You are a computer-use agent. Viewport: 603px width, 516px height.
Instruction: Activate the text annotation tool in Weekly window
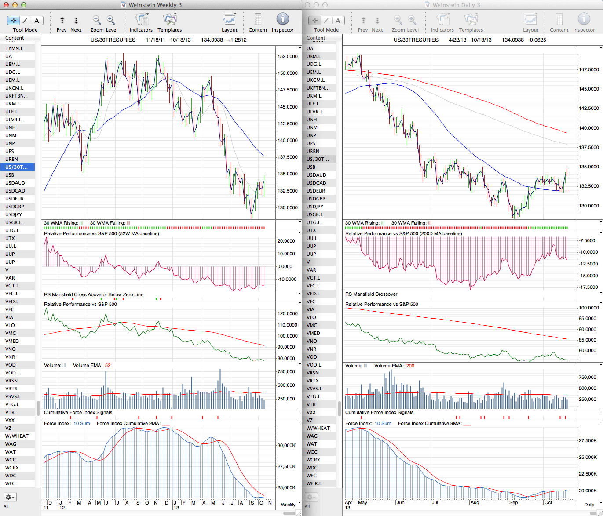37,20
